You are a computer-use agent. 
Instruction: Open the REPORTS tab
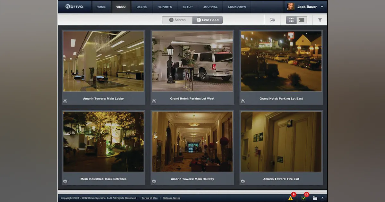[165, 7]
